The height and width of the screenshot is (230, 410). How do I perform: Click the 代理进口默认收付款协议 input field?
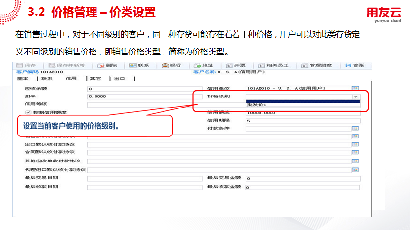[x=219, y=170]
